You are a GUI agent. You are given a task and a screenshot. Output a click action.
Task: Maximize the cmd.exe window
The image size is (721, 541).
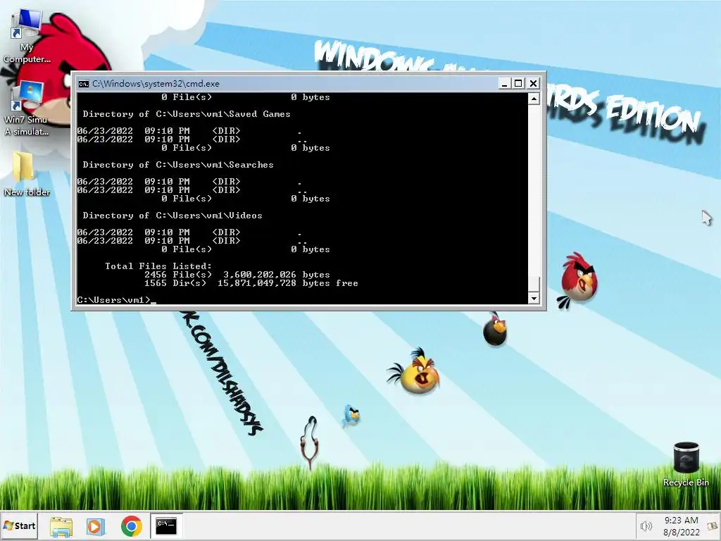click(x=519, y=83)
